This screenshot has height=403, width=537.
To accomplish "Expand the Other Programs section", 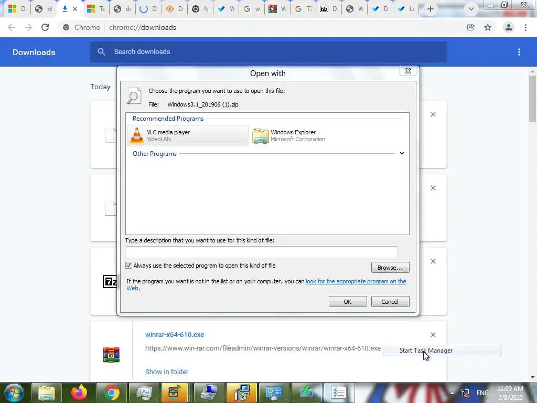I will [x=402, y=153].
